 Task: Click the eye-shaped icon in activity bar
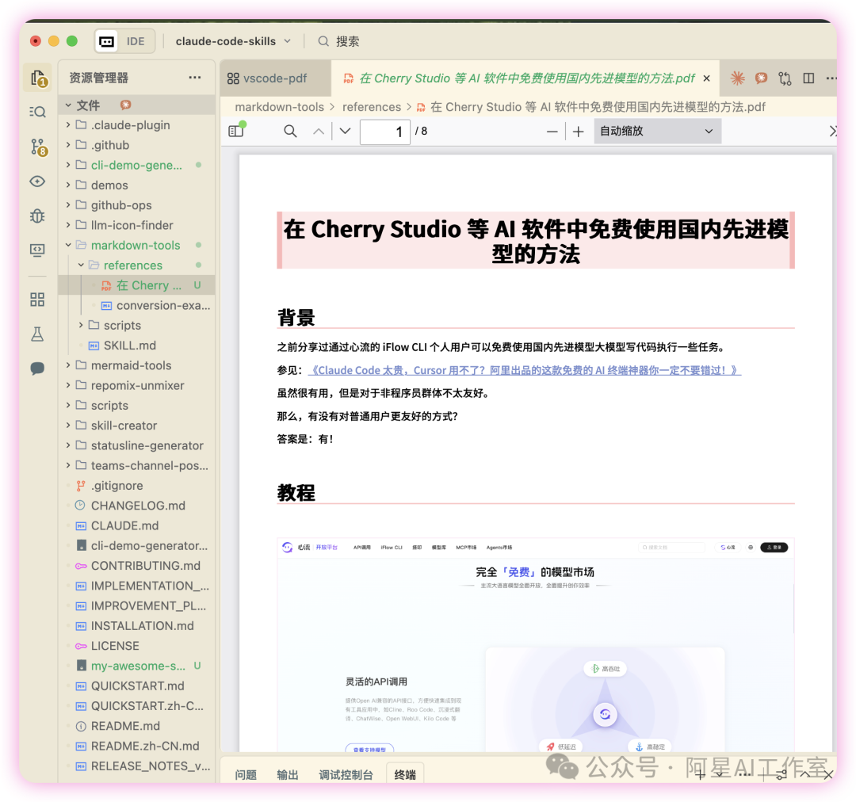[37, 181]
